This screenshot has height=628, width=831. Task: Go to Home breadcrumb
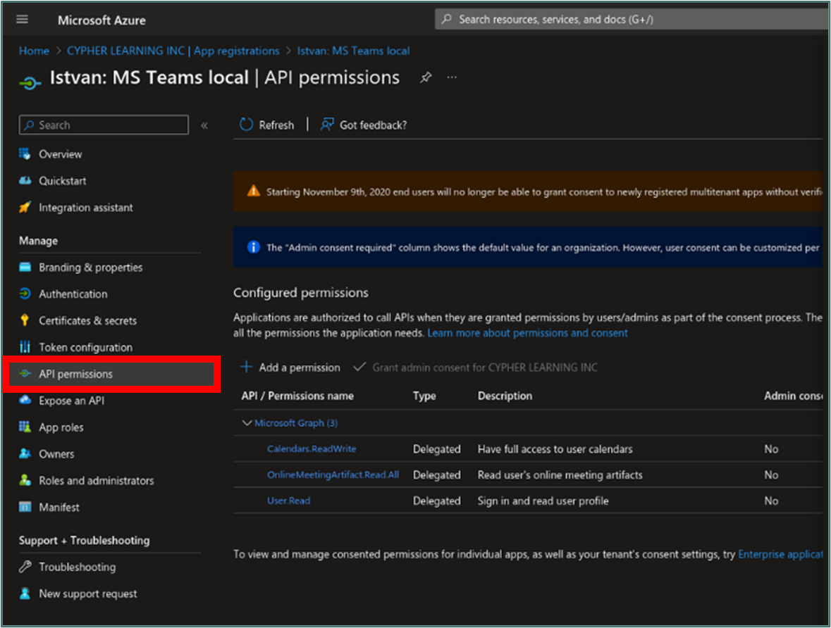[34, 51]
